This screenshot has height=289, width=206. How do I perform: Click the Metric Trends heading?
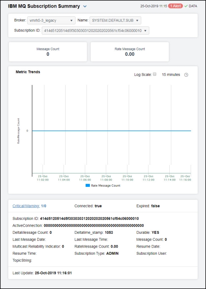pos(28,72)
